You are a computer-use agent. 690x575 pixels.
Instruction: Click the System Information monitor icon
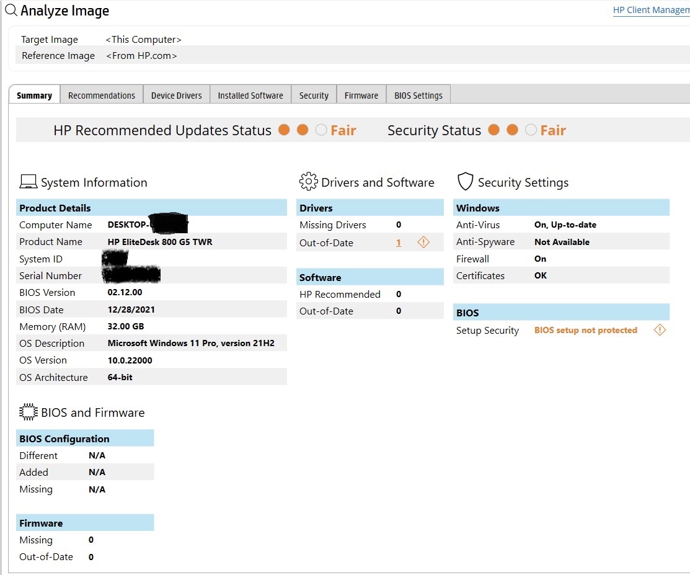coord(28,181)
